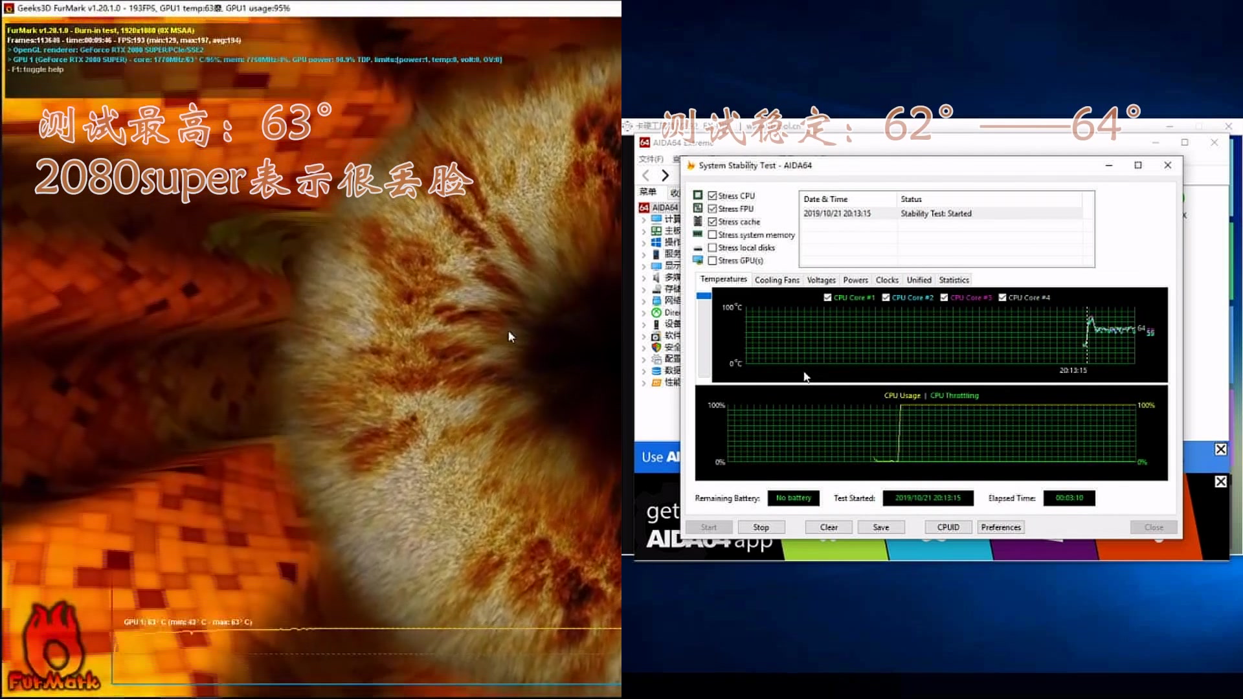The image size is (1243, 699).
Task: Uncheck the Stress CPU checkbox
Action: 712,195
